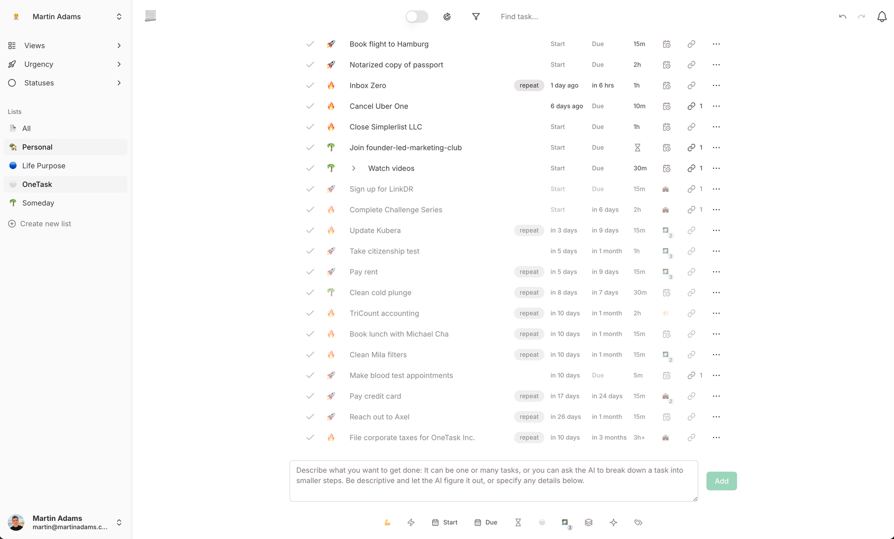Open the Someday list
This screenshot has width=894, height=539.
[x=38, y=203]
